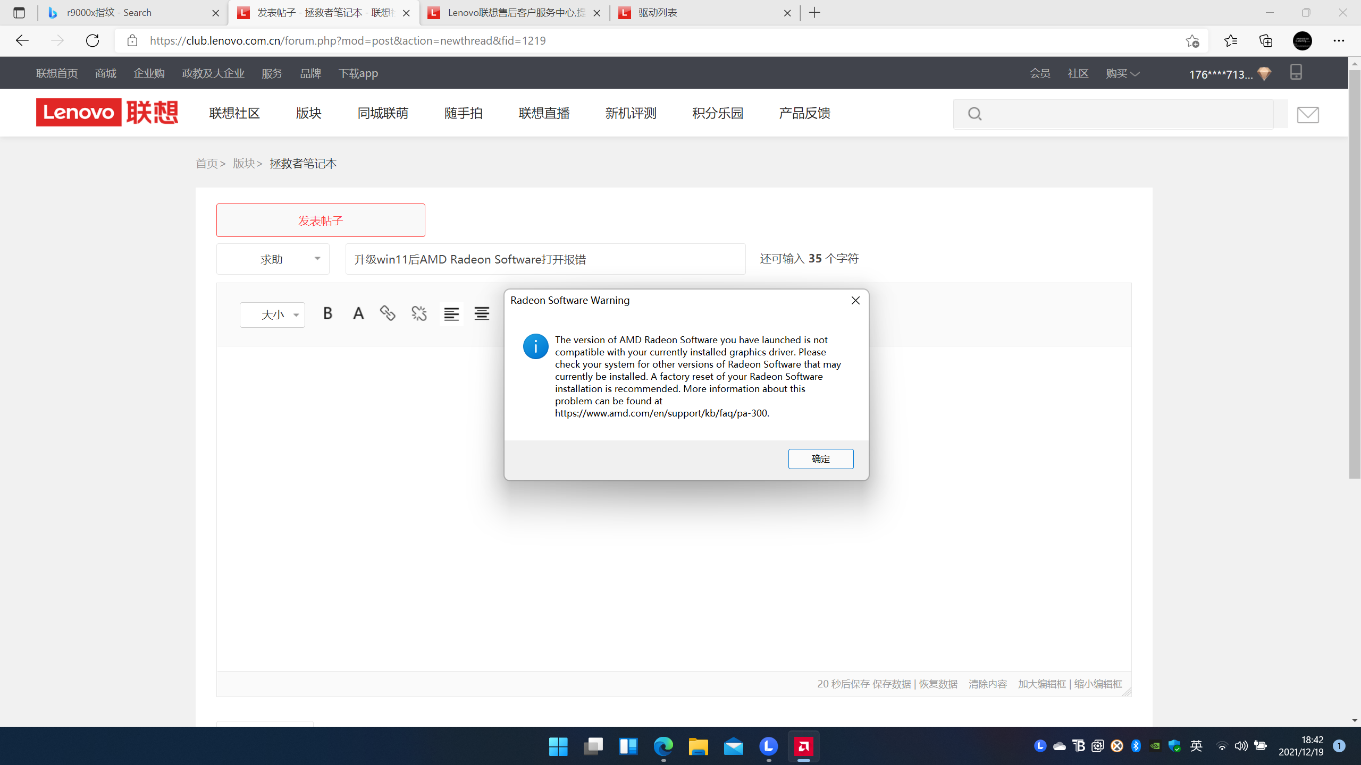The height and width of the screenshot is (765, 1361).
Task: Close the Radeon Software Warning dialog
Action: click(x=855, y=301)
